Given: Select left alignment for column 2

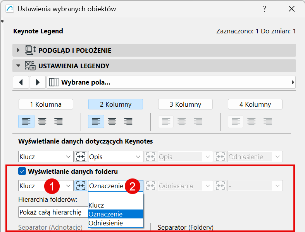Looking at the screenshot, I should click(x=96, y=121).
